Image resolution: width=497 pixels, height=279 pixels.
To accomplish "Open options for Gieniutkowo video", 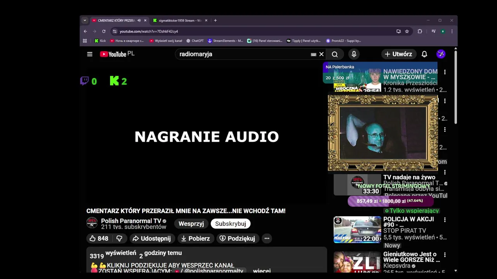I will pyautogui.click(x=445, y=255).
